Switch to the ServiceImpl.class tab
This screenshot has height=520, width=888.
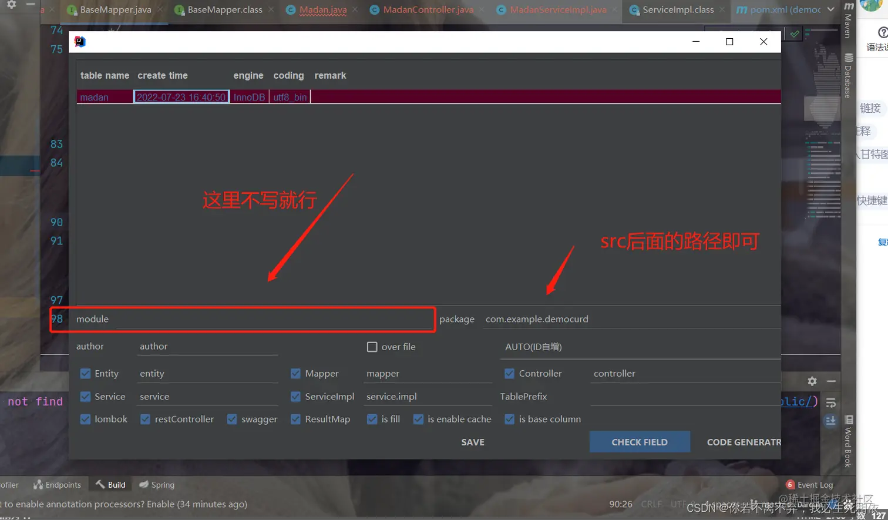678,9
